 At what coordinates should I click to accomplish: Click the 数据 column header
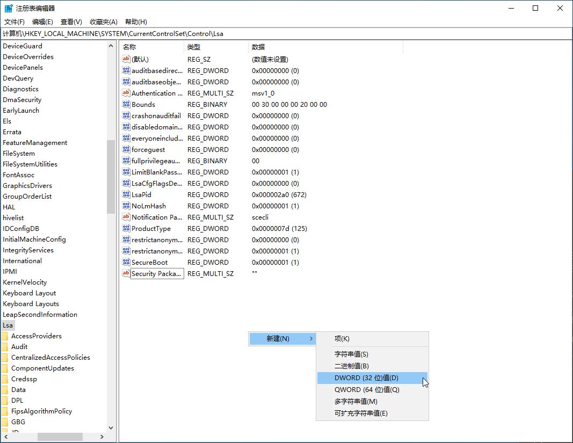tap(257, 47)
